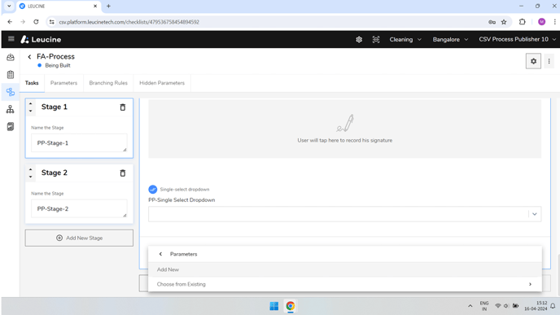The image size is (560, 315).
Task: Click the PP-Stage-2 name field
Action: 79,208
